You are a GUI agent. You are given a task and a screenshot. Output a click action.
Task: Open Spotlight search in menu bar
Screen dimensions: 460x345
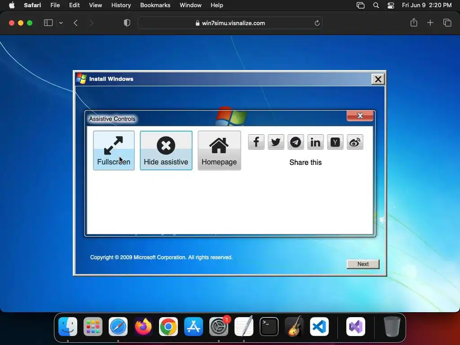click(376, 5)
